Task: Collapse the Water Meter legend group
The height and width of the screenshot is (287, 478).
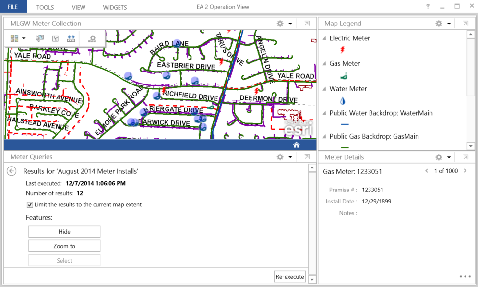Action: (x=324, y=89)
